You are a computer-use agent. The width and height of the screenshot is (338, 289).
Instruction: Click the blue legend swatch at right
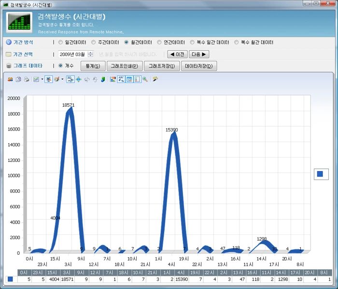pos(320,174)
